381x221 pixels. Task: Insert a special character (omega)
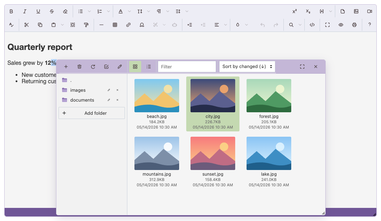pos(142,25)
